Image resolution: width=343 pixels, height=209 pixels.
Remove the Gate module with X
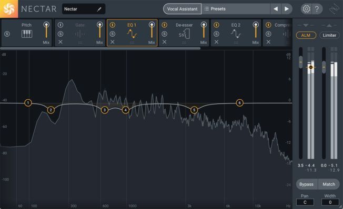pos(60,42)
